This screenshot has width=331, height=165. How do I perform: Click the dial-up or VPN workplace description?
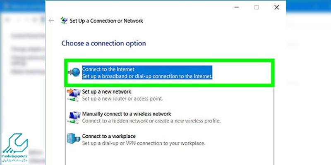(x=144, y=144)
